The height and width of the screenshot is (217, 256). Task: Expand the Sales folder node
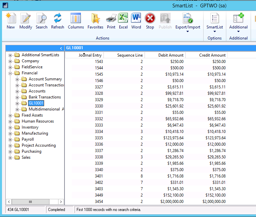pyautogui.click(x=10, y=158)
